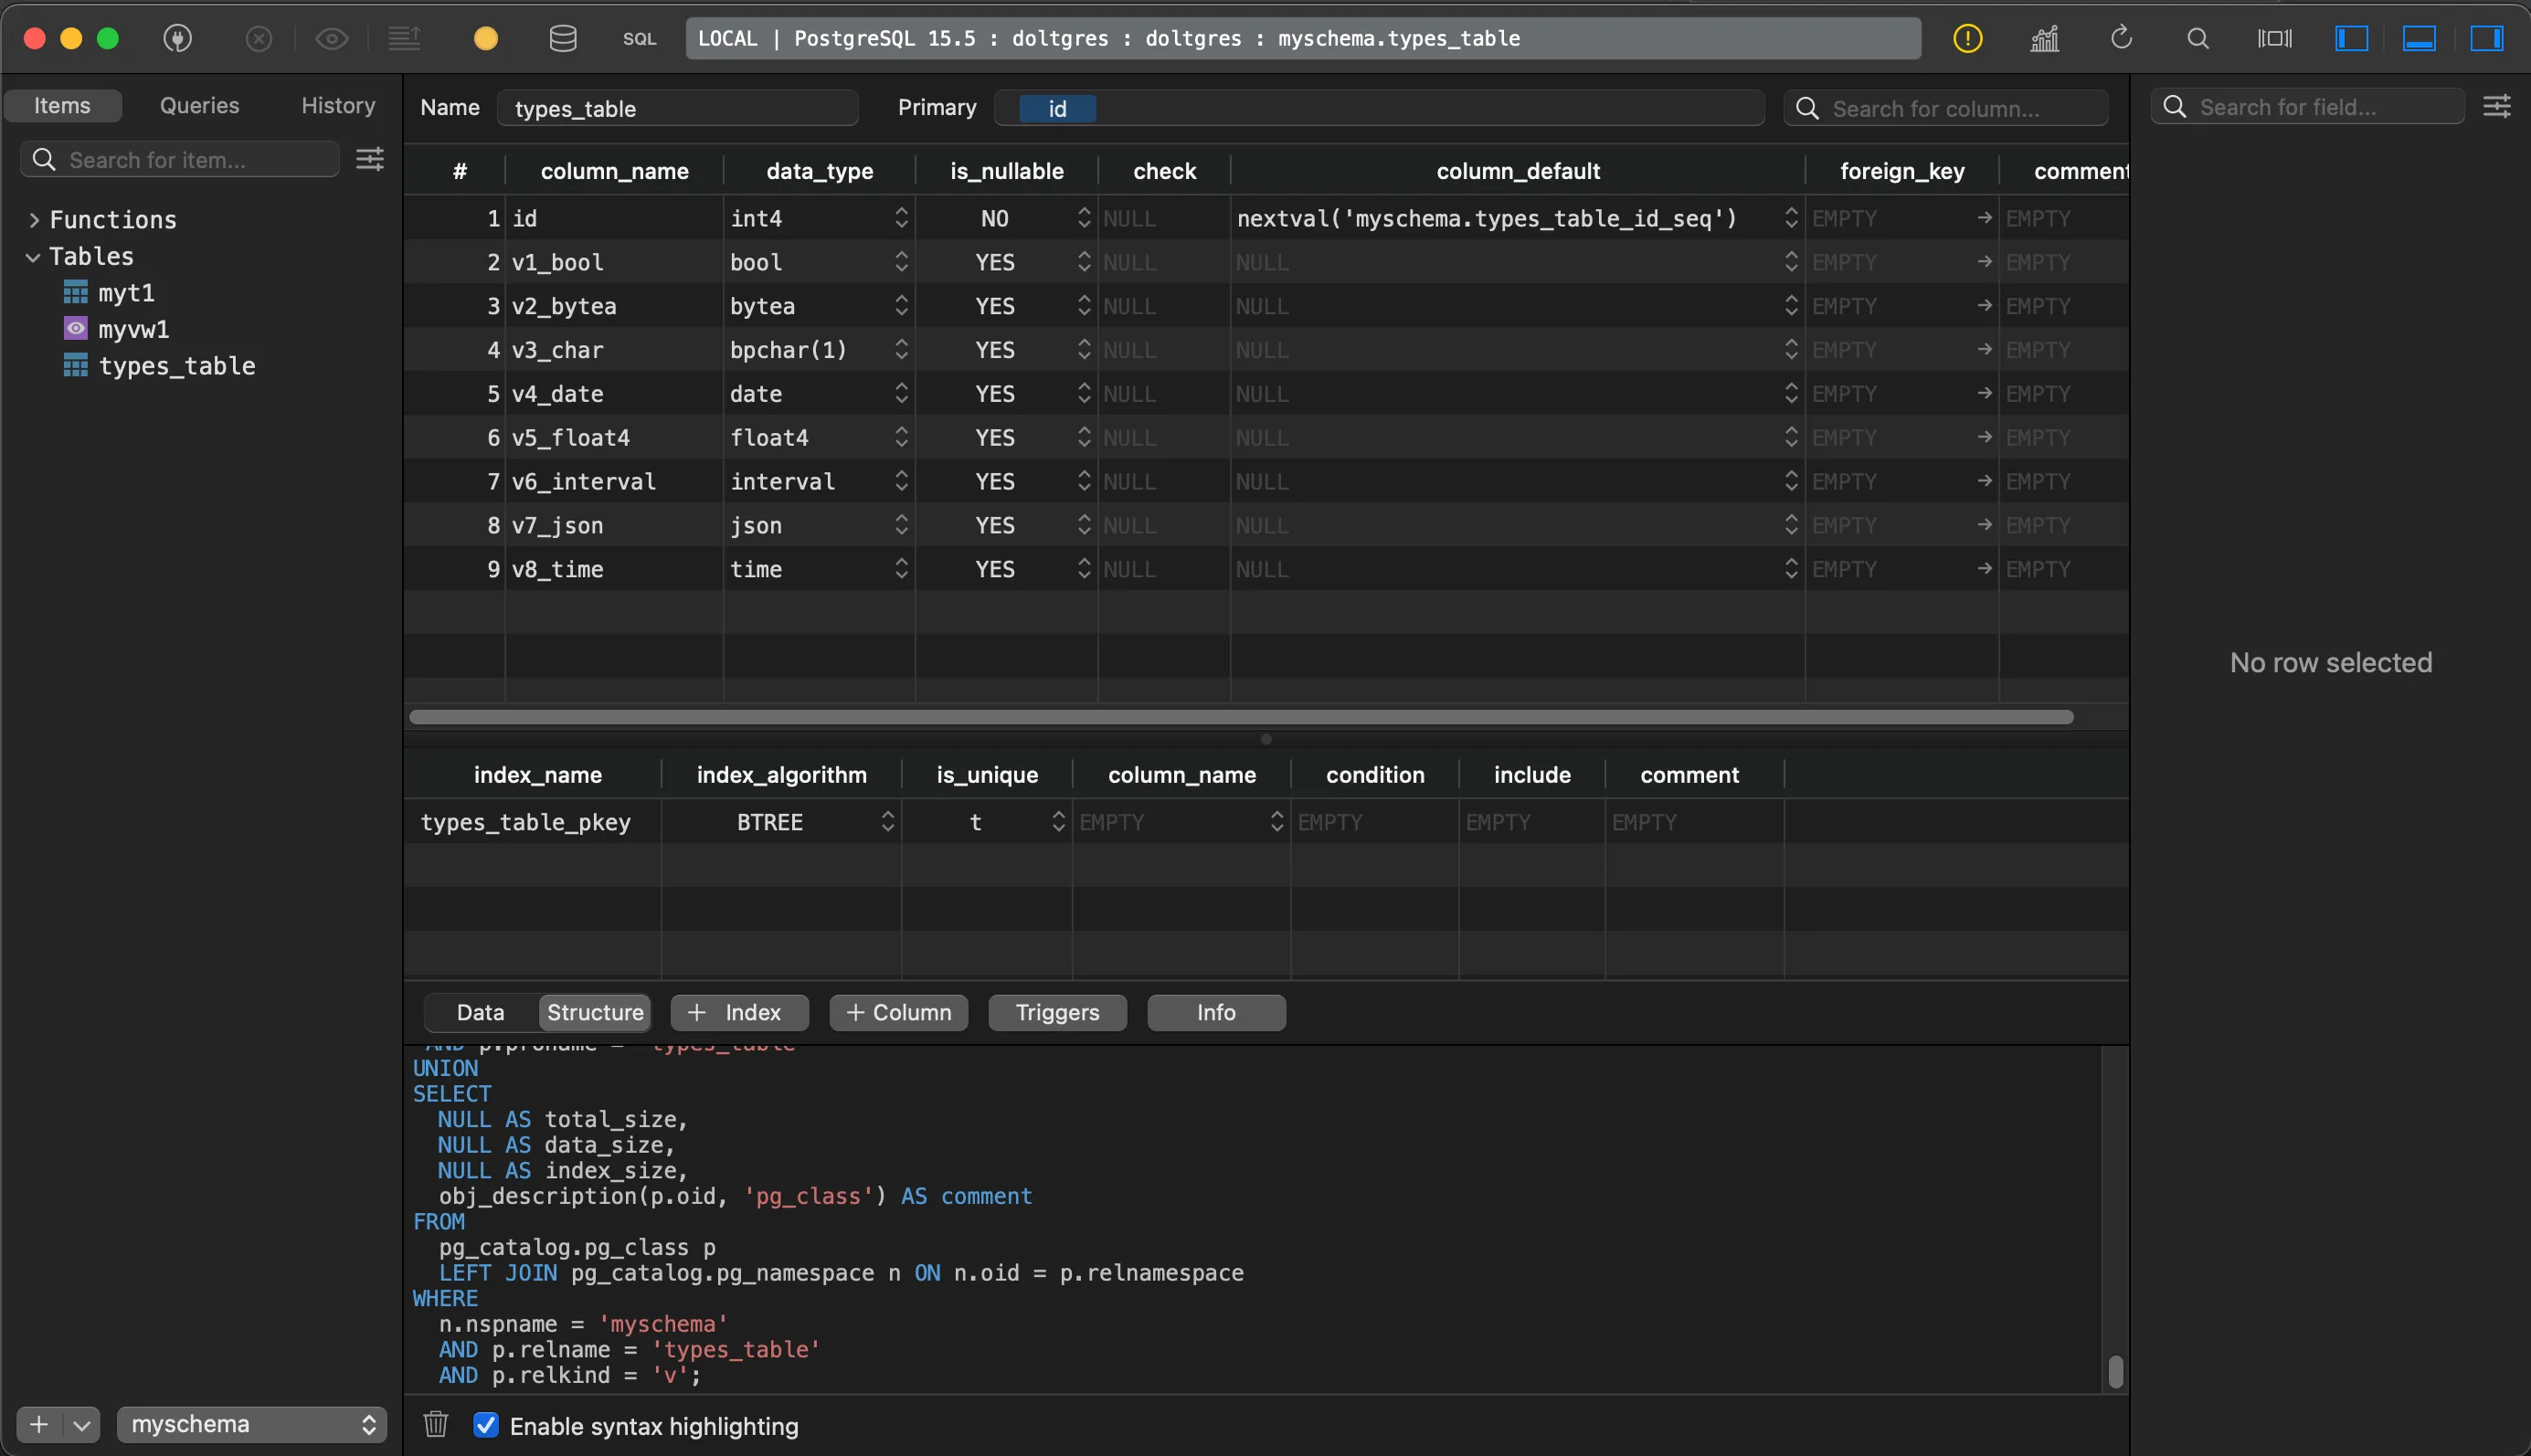
Task: Click the database cylinder icon
Action: (563, 39)
